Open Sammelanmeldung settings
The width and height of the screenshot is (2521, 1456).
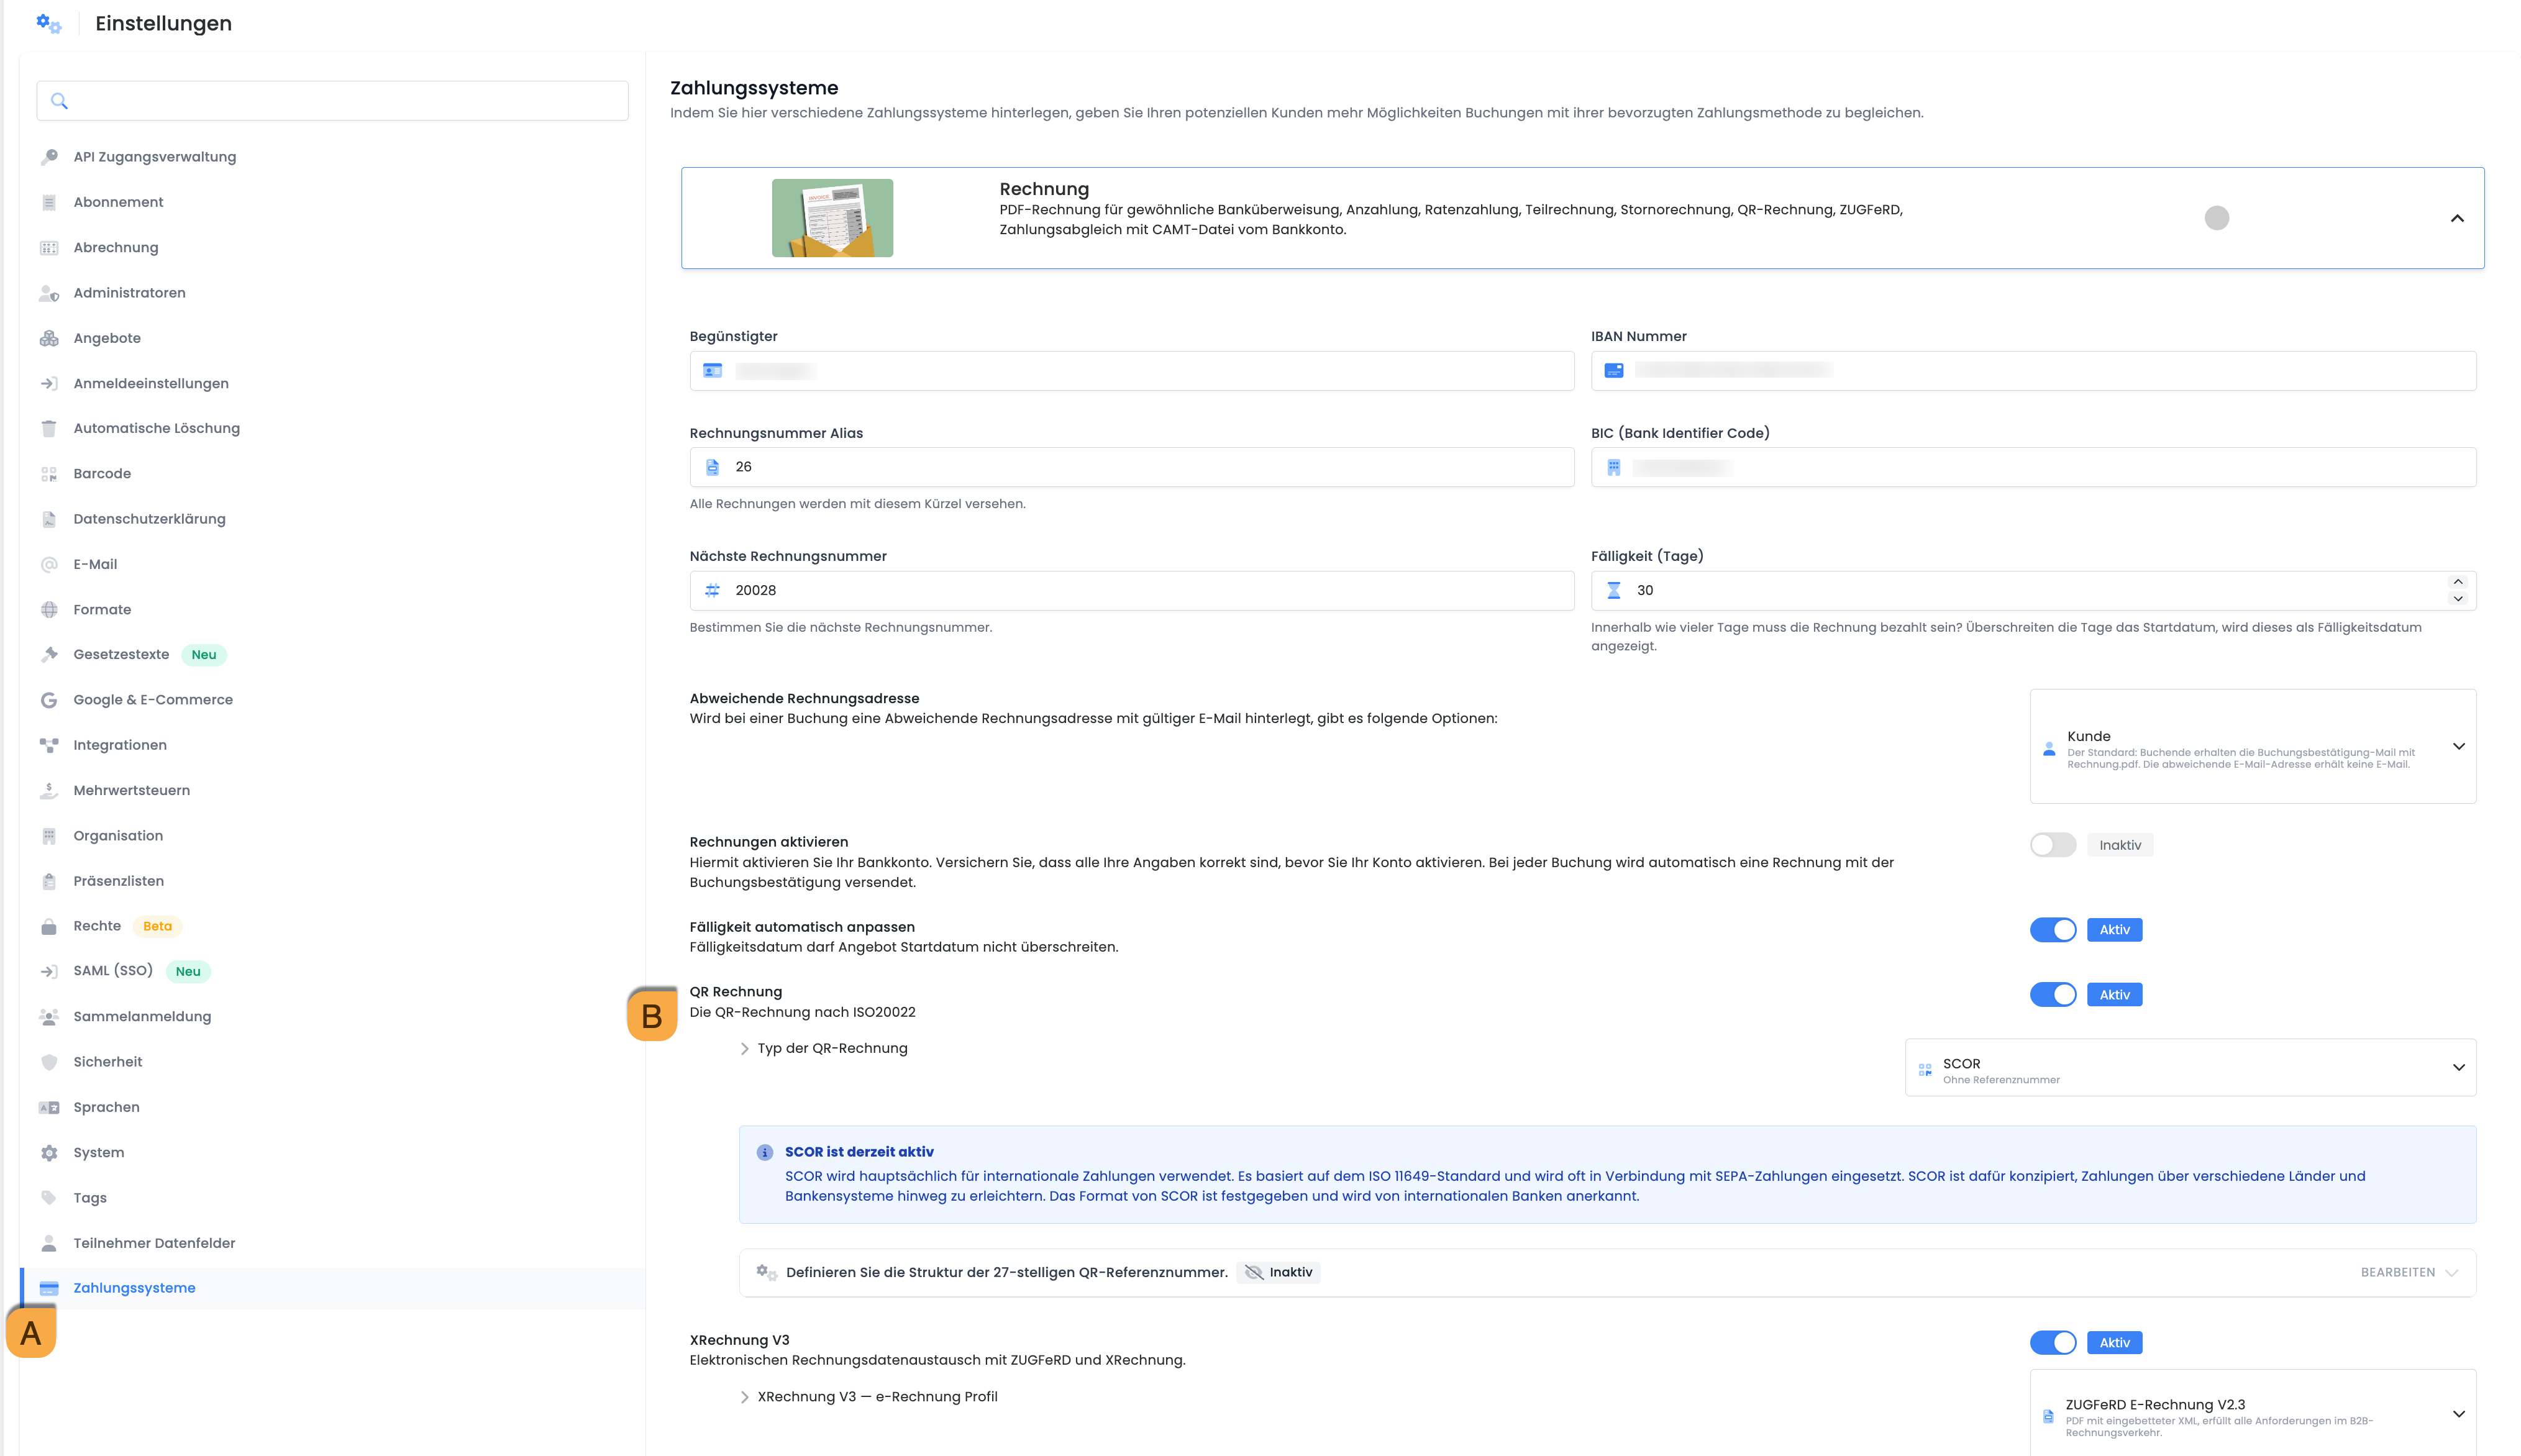(x=142, y=1017)
